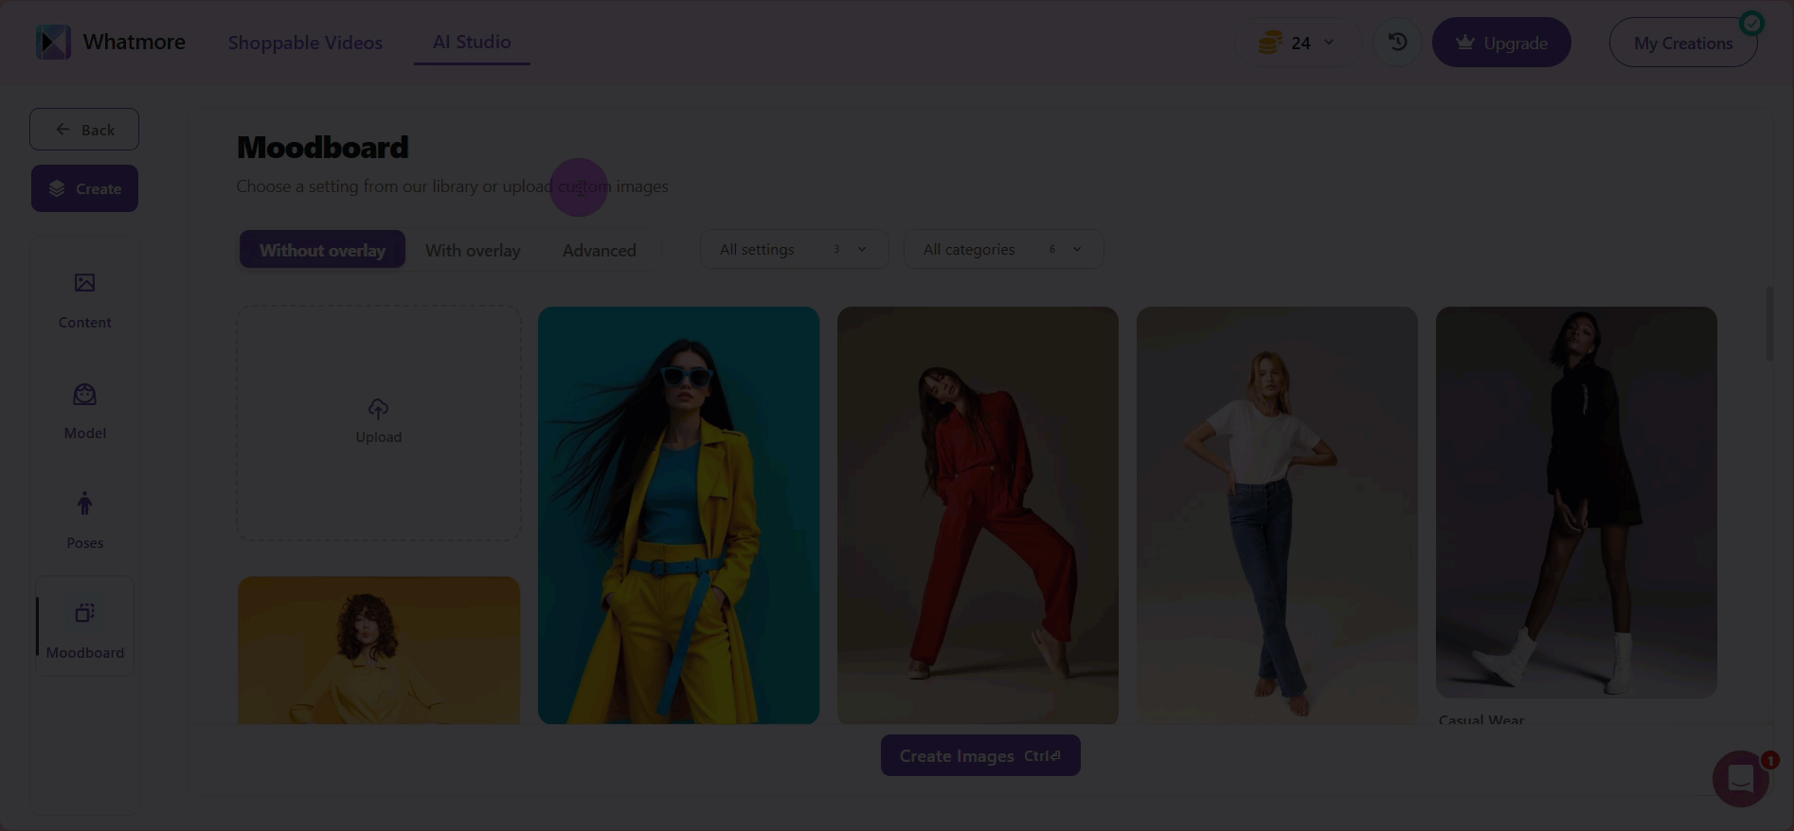Click the upload cloud icon
1794x831 pixels.
(x=378, y=409)
